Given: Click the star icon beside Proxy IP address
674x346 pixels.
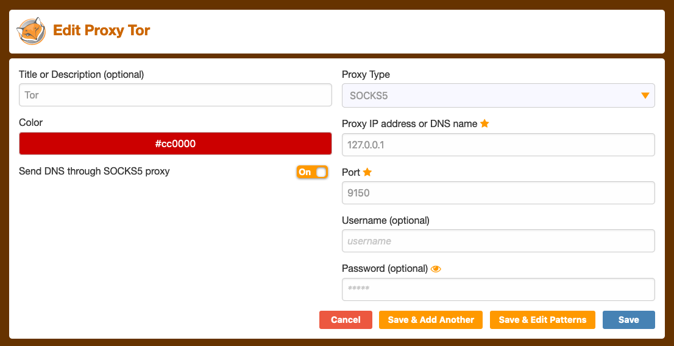Looking at the screenshot, I should coord(484,123).
